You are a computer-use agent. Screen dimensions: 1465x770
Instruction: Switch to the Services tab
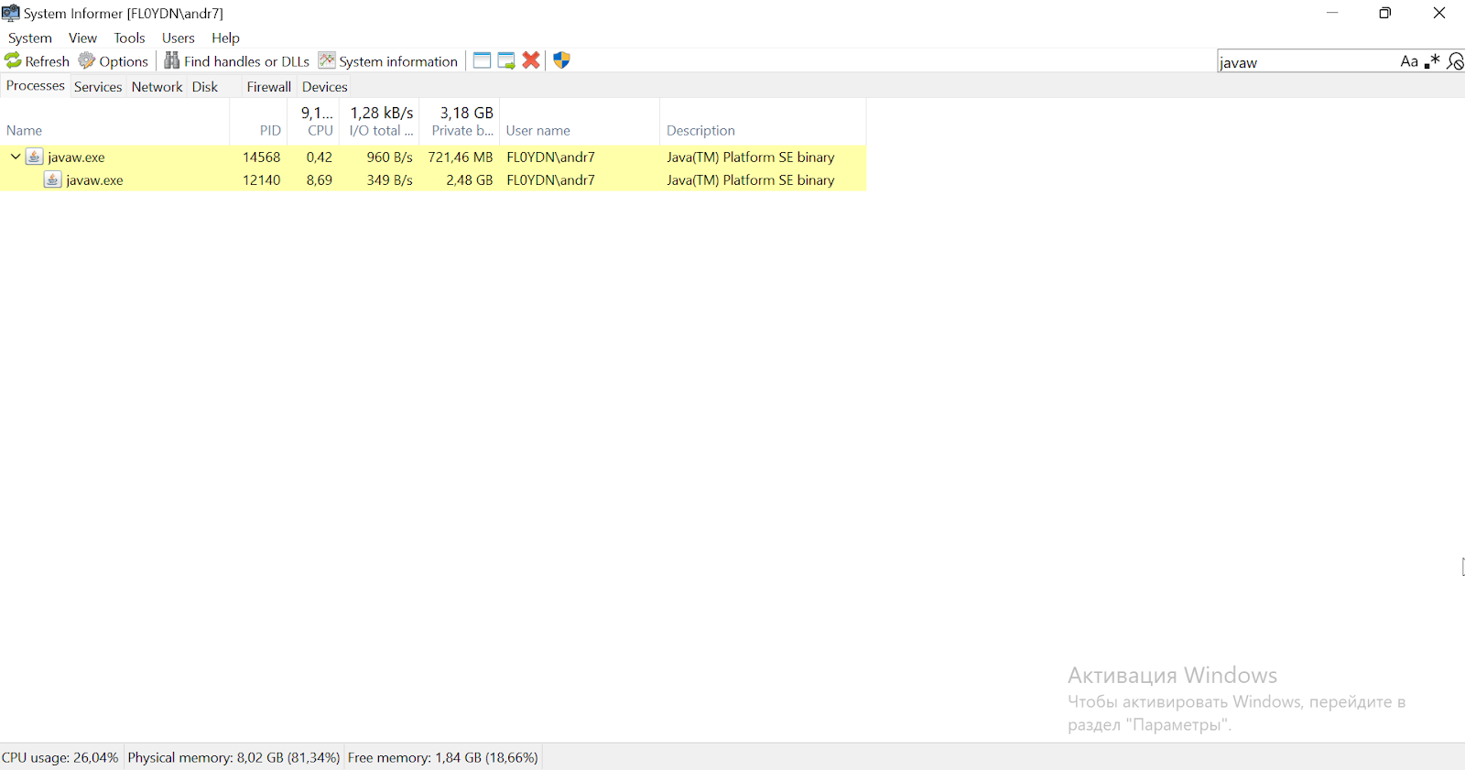pyautogui.click(x=98, y=87)
